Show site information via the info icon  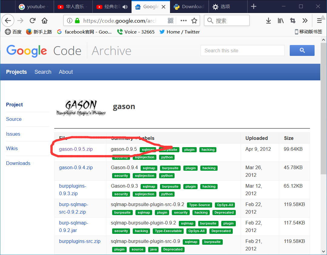(70, 21)
